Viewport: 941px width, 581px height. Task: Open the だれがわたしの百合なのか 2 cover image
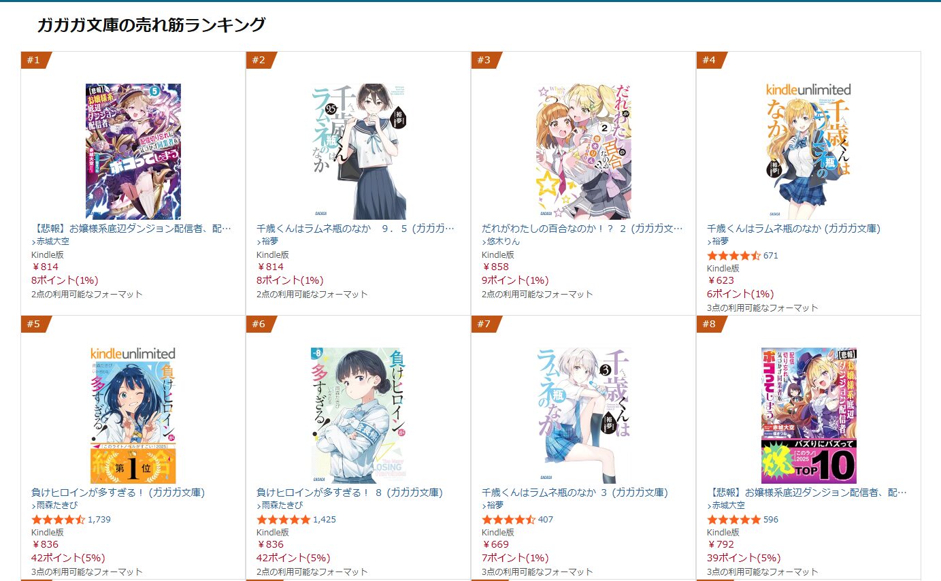coord(584,151)
